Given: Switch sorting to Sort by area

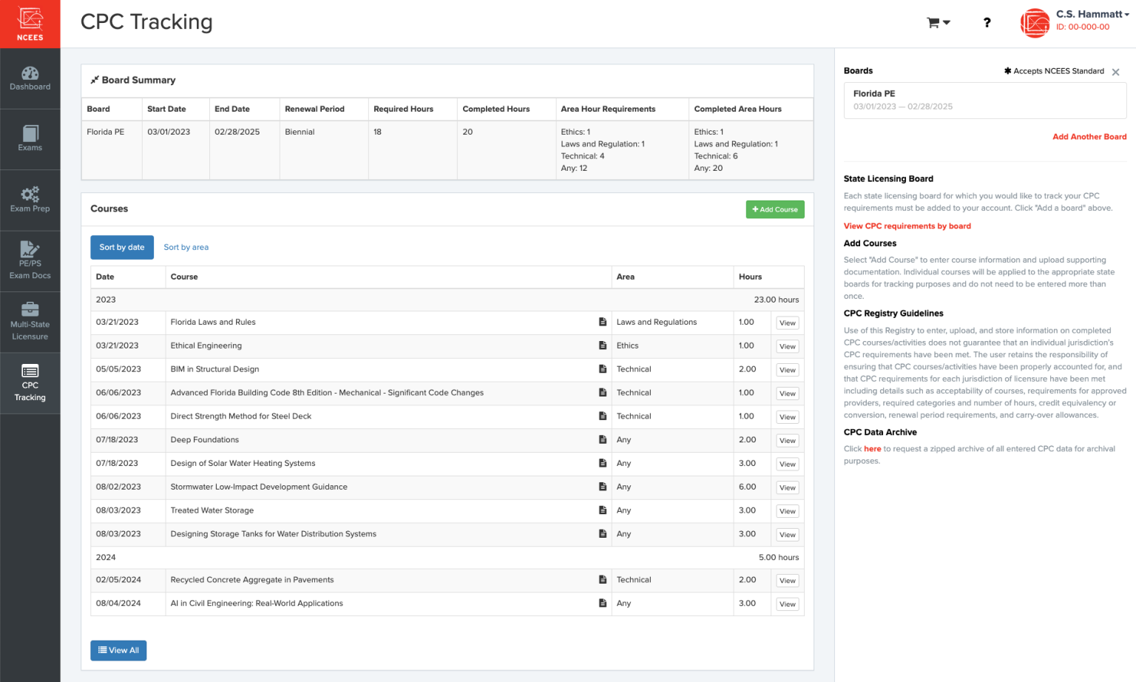Looking at the screenshot, I should pos(186,246).
